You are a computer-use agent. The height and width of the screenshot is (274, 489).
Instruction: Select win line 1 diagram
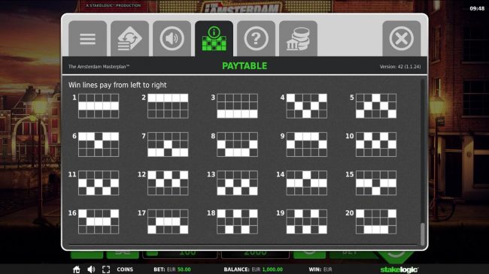[99, 106]
